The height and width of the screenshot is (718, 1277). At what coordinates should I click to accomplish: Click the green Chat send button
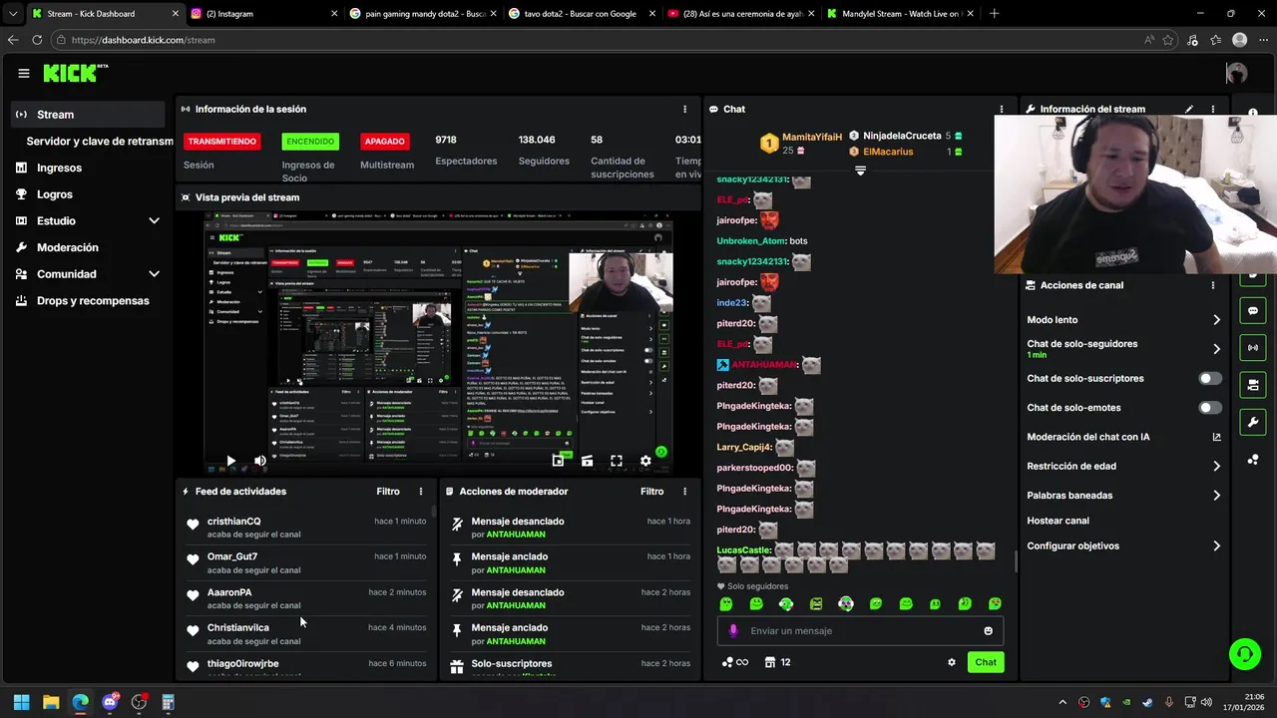pos(986,662)
